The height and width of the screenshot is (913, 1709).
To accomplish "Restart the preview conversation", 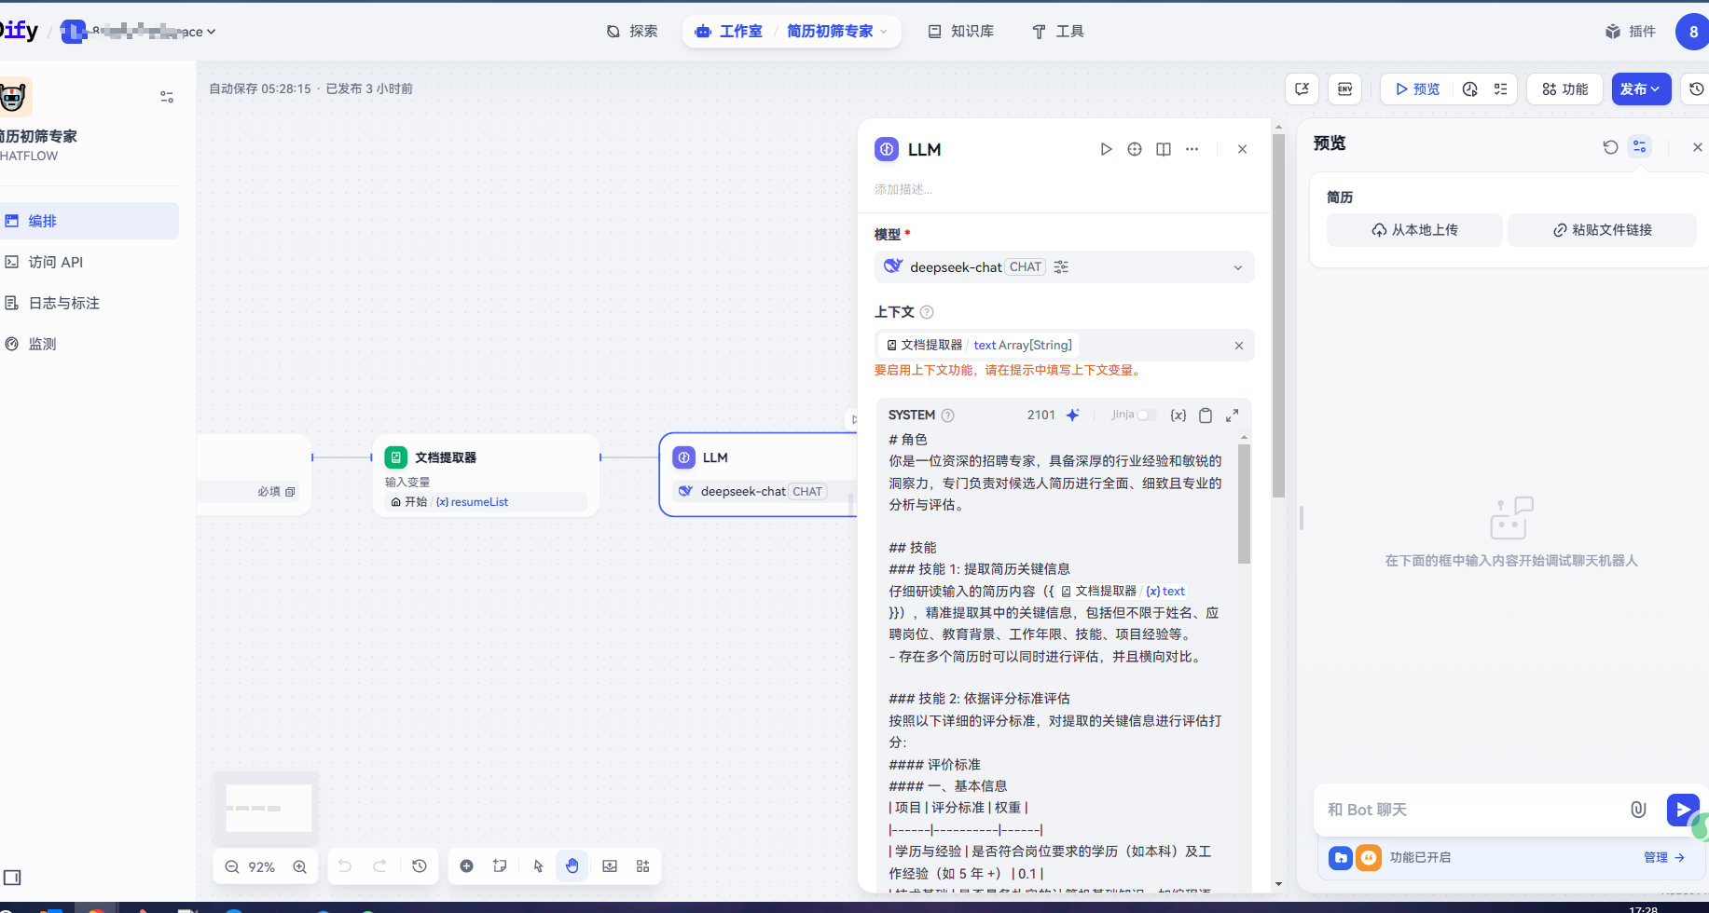I will click(1610, 147).
